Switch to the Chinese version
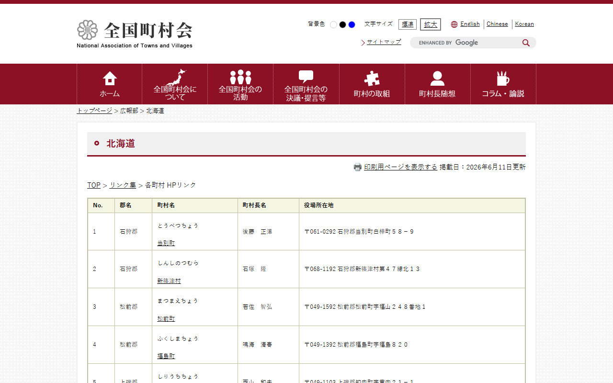This screenshot has height=383, width=613. (x=497, y=24)
